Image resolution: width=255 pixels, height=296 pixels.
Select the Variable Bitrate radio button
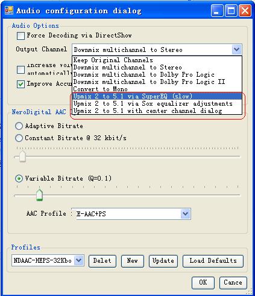point(19,178)
